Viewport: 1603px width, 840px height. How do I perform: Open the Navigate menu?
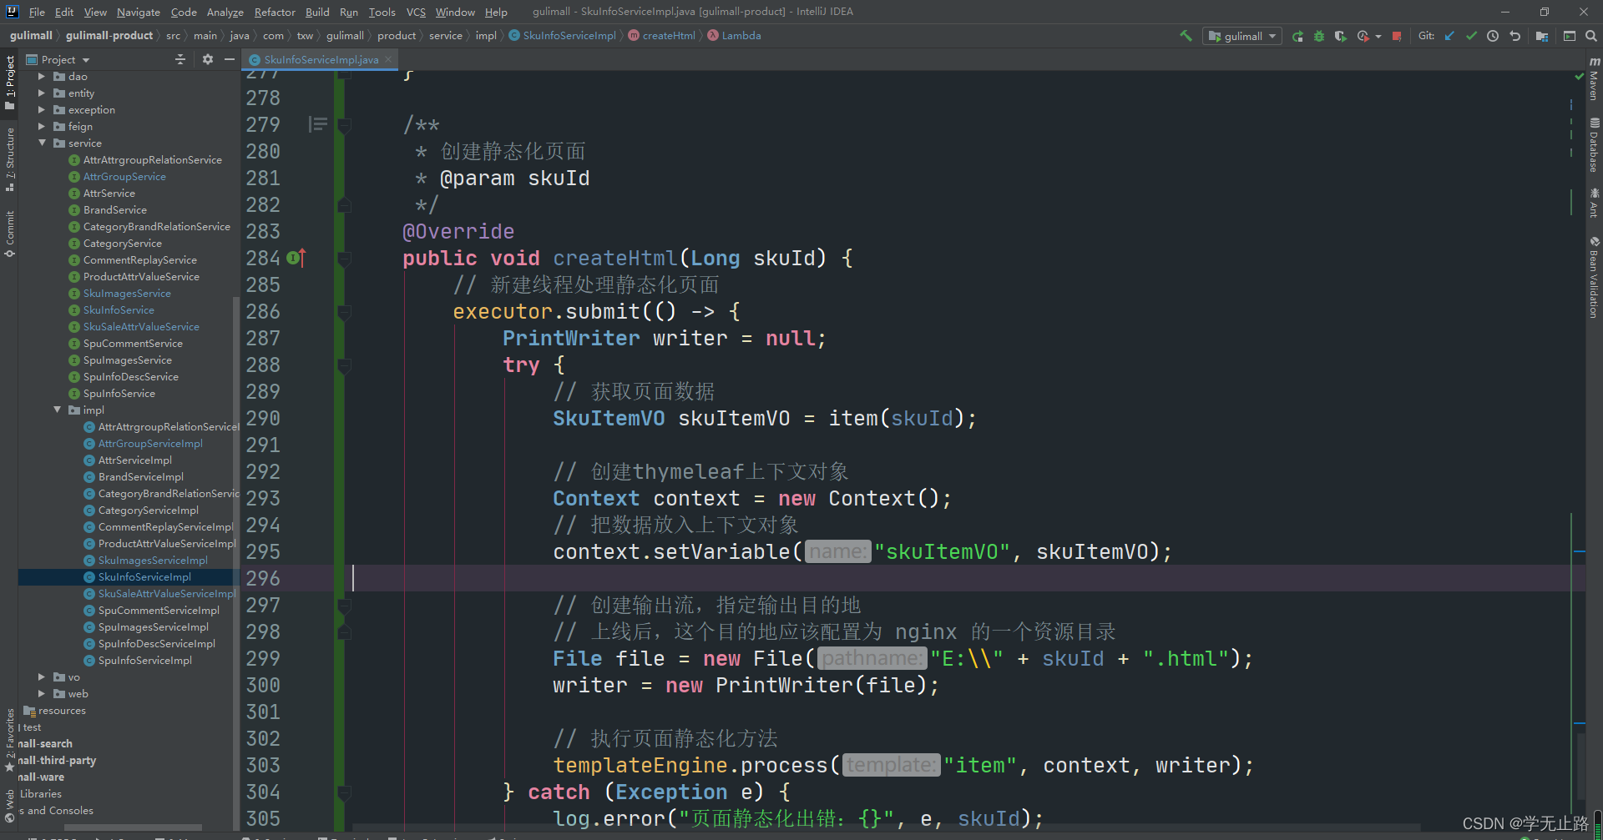pyautogui.click(x=138, y=12)
